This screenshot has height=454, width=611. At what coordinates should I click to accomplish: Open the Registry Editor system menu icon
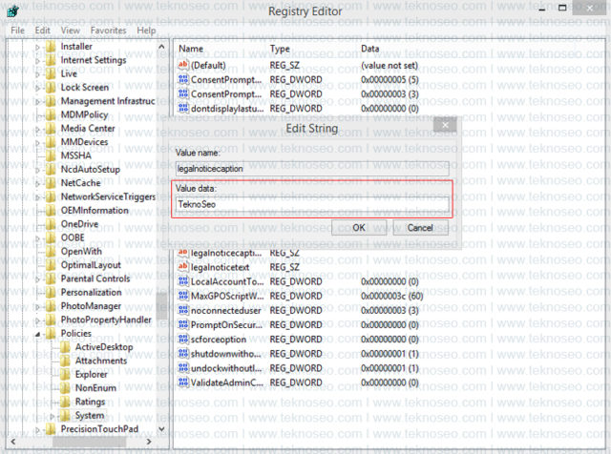12,10
